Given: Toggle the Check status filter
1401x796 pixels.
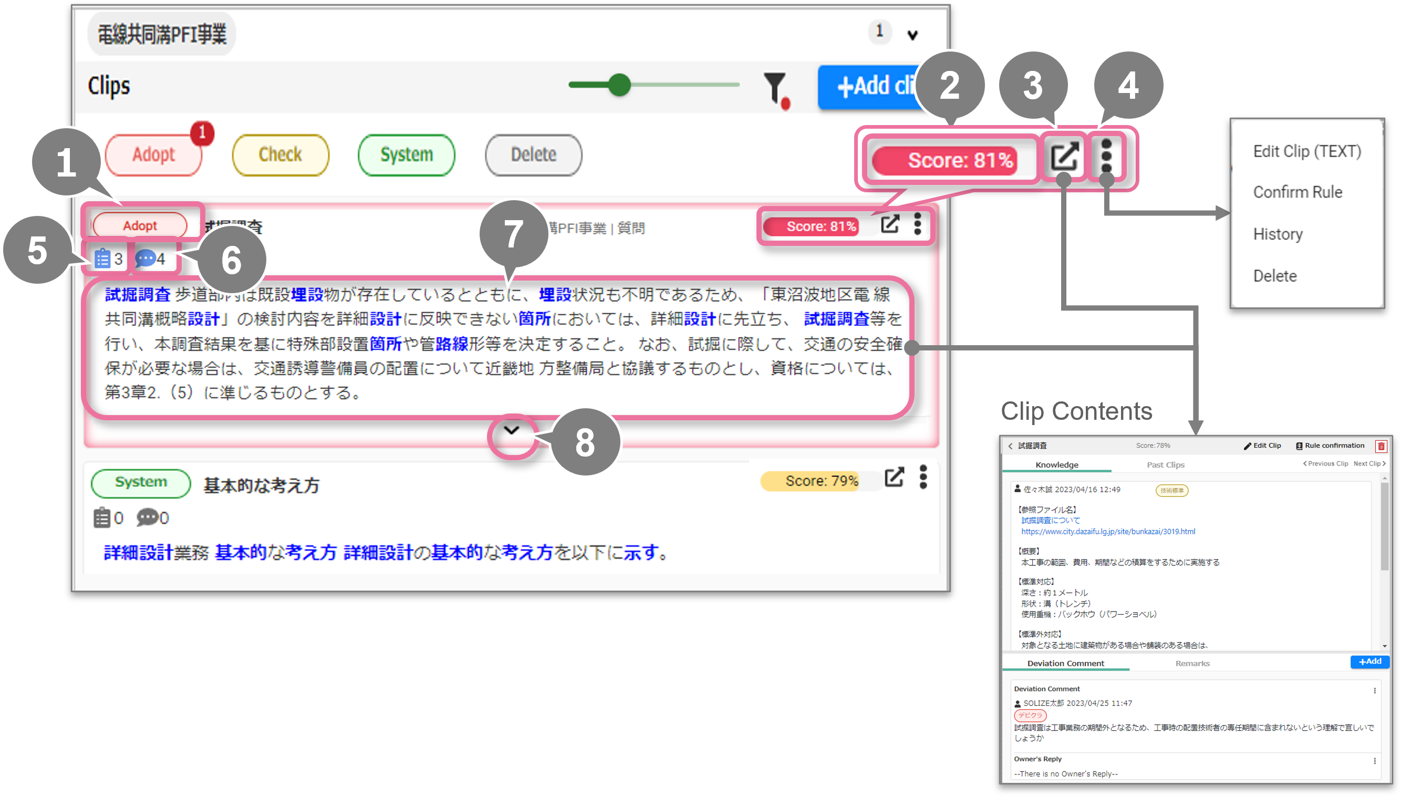Looking at the screenshot, I should click(281, 154).
